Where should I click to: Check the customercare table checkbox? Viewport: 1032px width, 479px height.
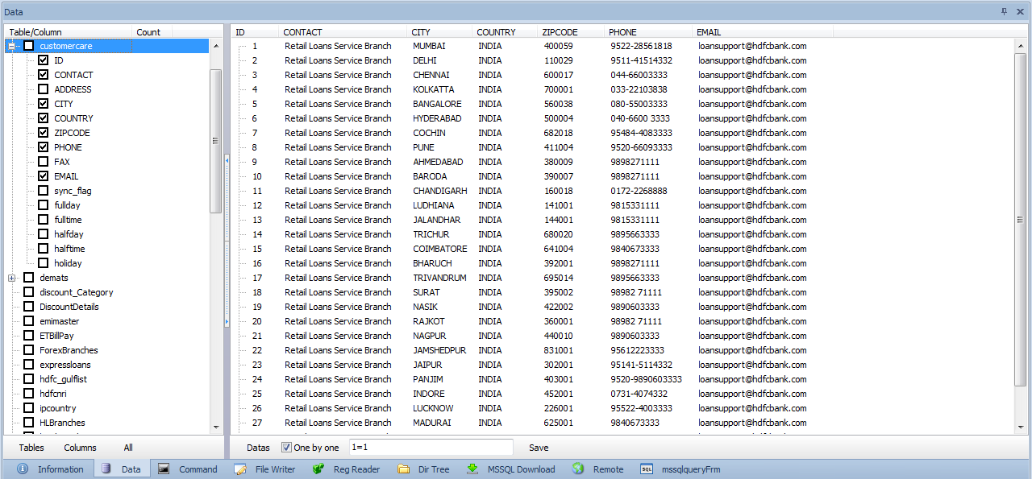29,46
